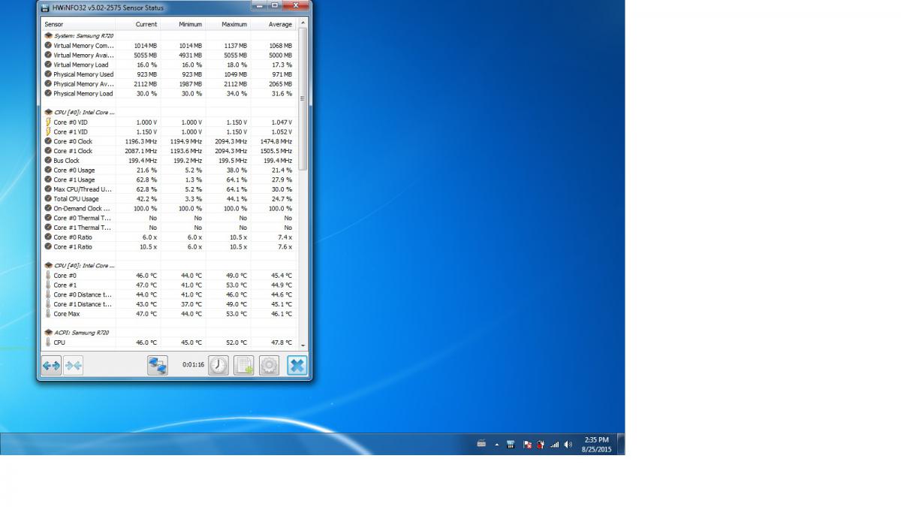Click the gauge icon beside Physical Memory Used
The width and height of the screenshot is (901, 507).
48,74
